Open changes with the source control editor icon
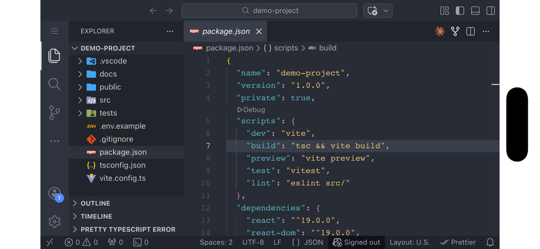Image resolution: width=540 pixels, height=249 pixels. tap(455, 31)
